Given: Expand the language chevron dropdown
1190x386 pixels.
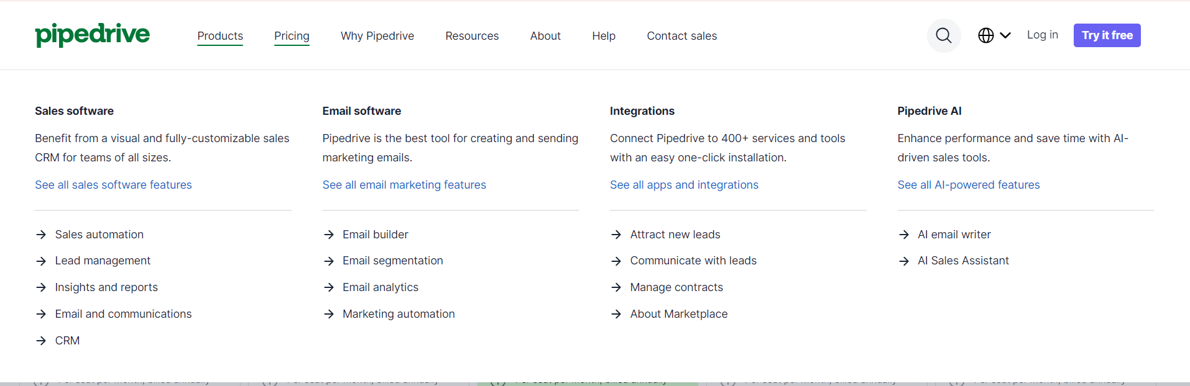Looking at the screenshot, I should coord(1005,35).
